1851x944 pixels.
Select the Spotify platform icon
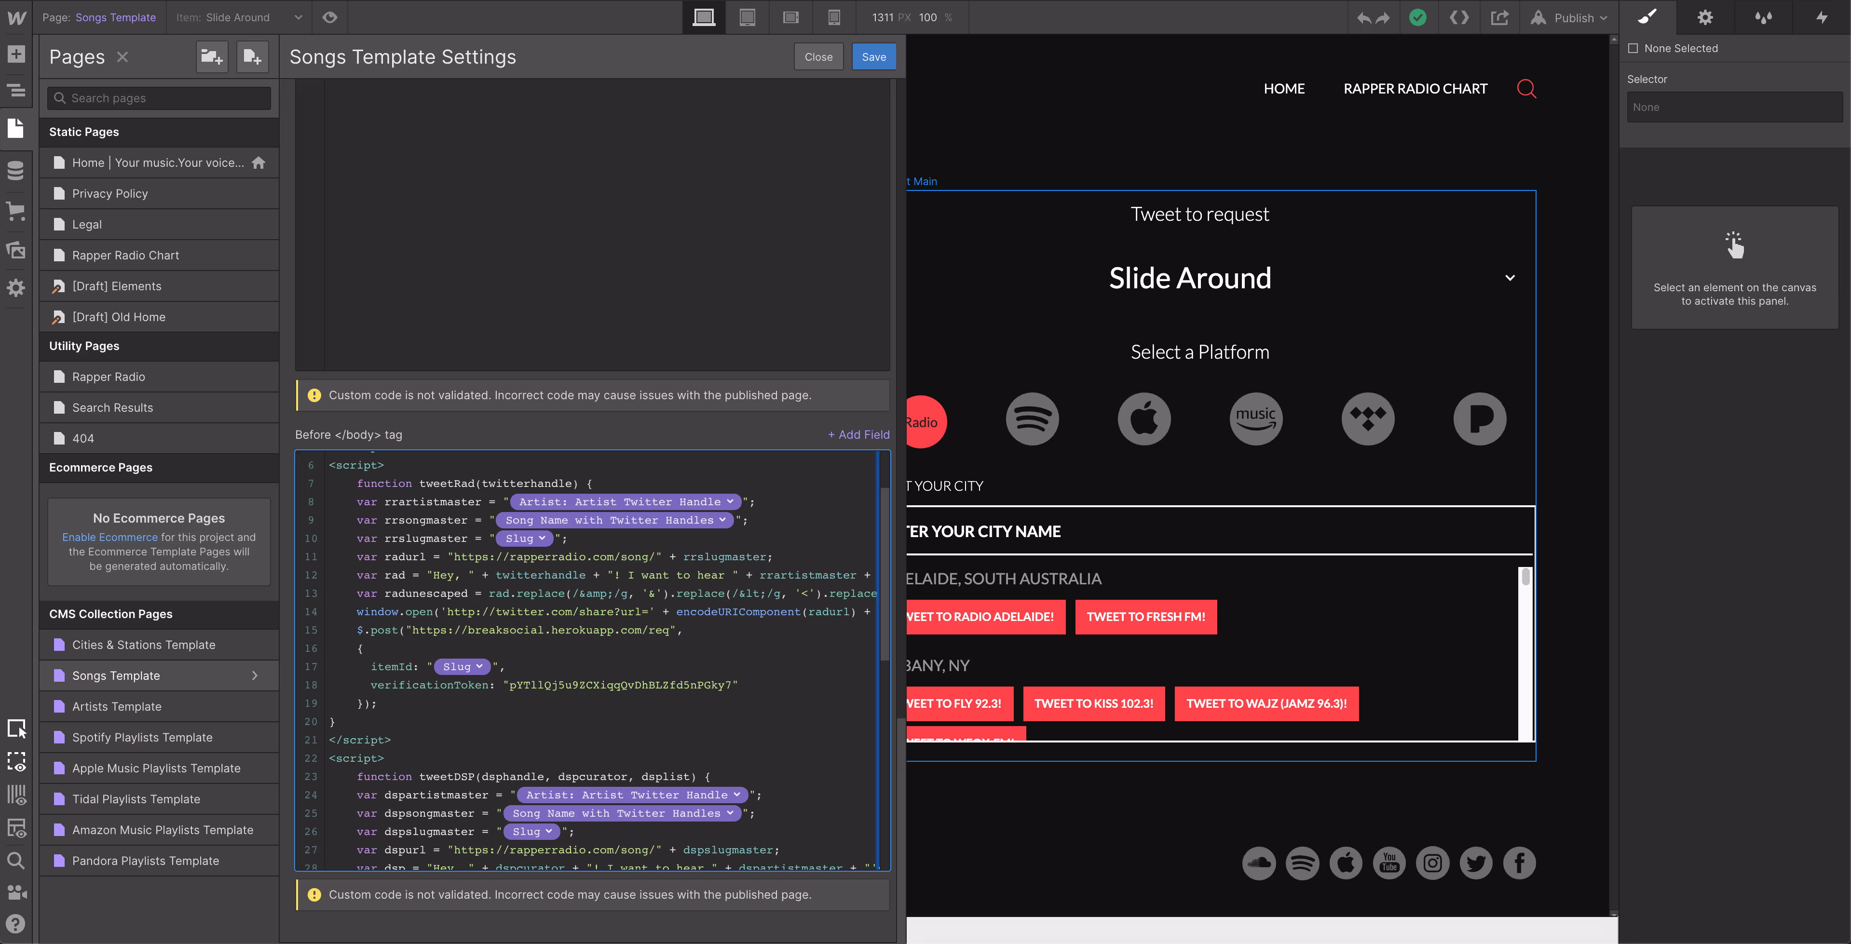point(1032,419)
